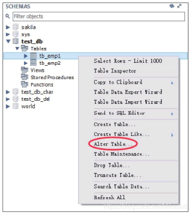Collapse the test_db schema
Image resolution: width=191 pixels, height=214 pixels.
click(x=8, y=41)
